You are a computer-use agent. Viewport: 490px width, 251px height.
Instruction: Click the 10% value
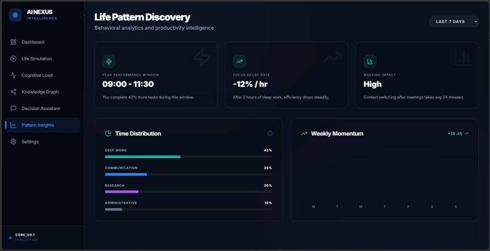click(x=268, y=203)
